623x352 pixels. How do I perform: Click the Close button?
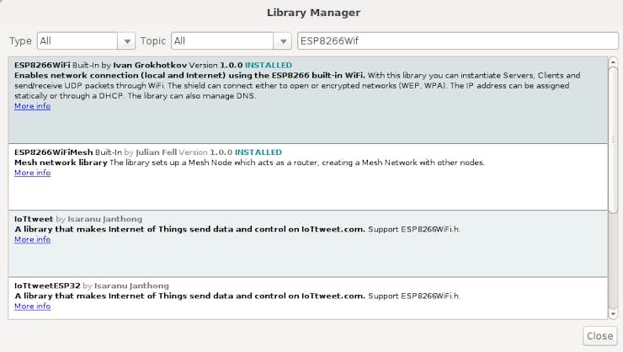tap(600, 336)
